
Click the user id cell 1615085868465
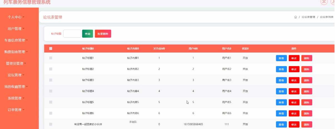click(193, 124)
